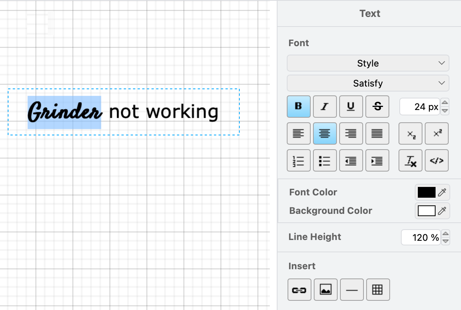Image resolution: width=461 pixels, height=310 pixels.
Task: Clear formatting with the Tx icon
Action: click(x=410, y=160)
